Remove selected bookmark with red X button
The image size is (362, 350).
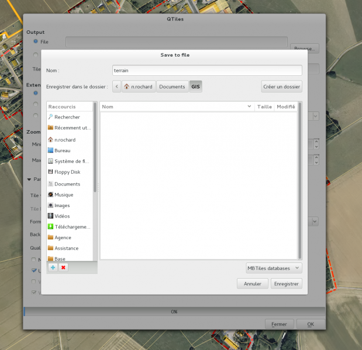(63, 267)
